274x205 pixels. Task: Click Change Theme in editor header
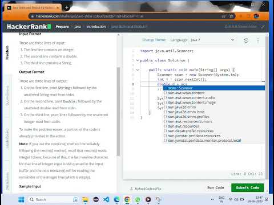[154, 40]
